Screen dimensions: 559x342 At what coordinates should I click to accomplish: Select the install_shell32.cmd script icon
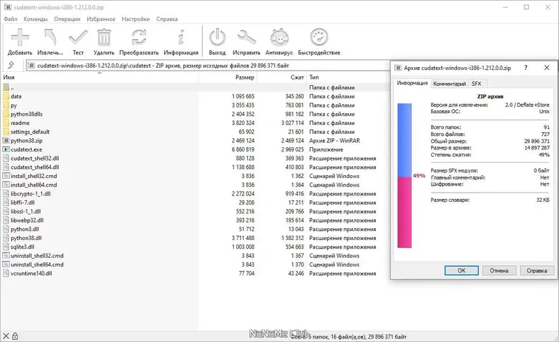[x=6, y=176]
